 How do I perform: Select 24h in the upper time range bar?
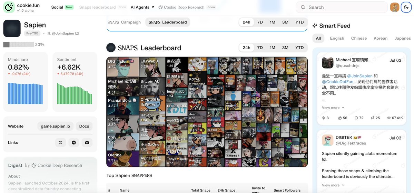(x=246, y=22)
